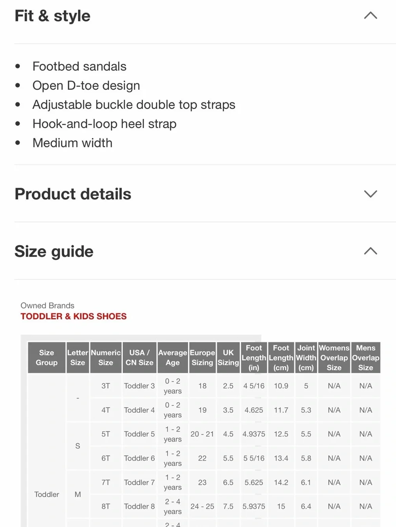Click the USA / CN Size header
Screen dimensions: 396x527
click(x=139, y=357)
